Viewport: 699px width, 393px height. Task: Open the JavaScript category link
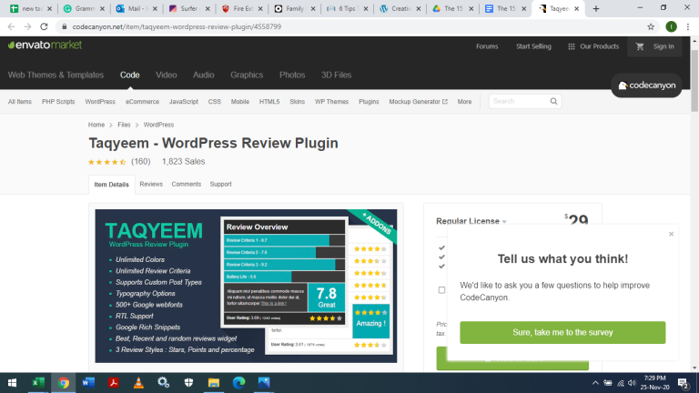click(184, 102)
